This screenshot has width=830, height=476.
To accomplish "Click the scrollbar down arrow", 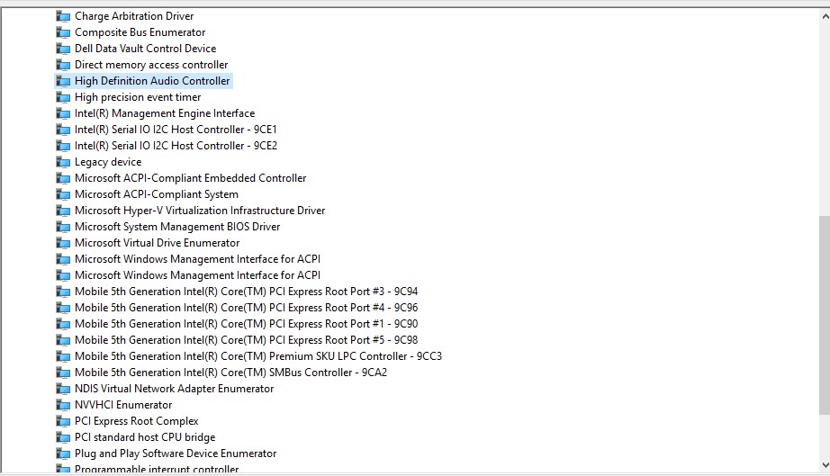I will coord(825,465).
